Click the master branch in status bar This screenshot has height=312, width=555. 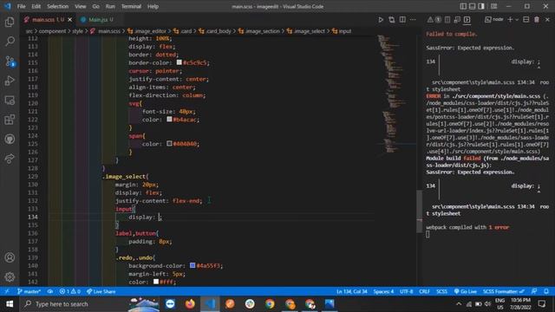(29, 291)
